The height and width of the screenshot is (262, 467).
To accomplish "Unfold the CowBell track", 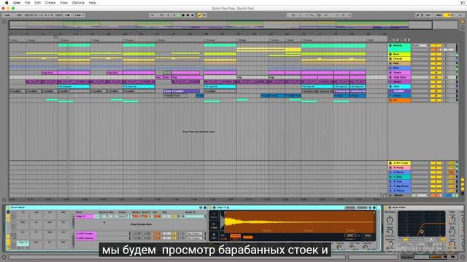I will tap(390, 91).
